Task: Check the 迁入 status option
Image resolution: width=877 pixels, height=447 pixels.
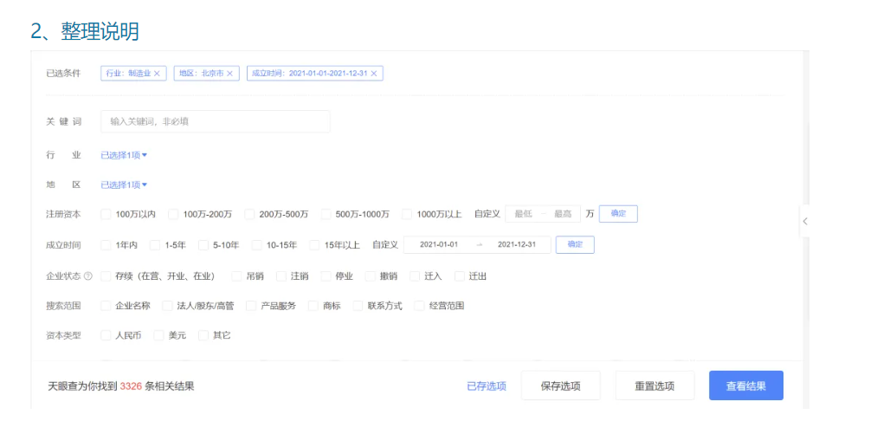Action: [415, 275]
